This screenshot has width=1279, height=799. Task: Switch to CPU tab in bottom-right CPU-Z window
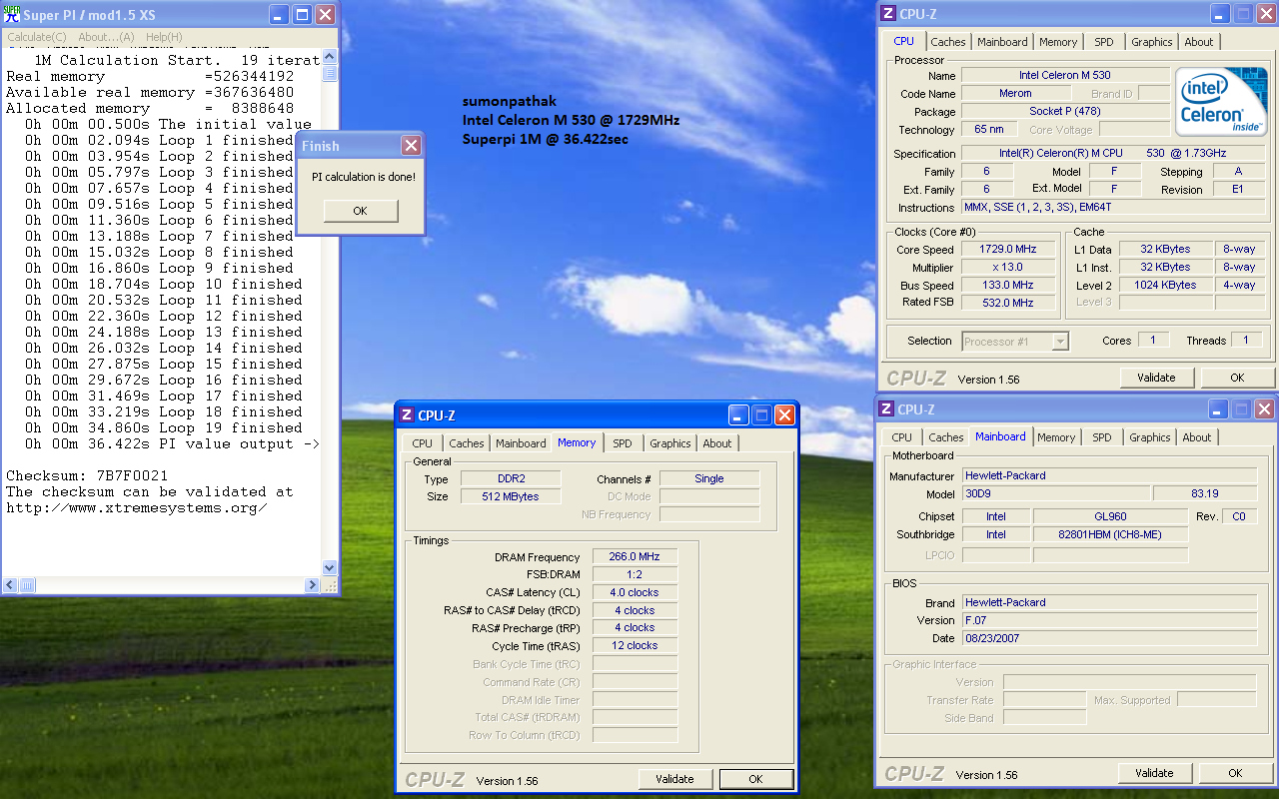click(901, 437)
